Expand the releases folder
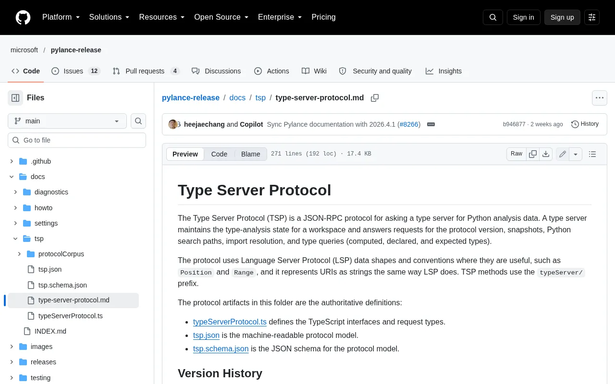 coord(12,362)
